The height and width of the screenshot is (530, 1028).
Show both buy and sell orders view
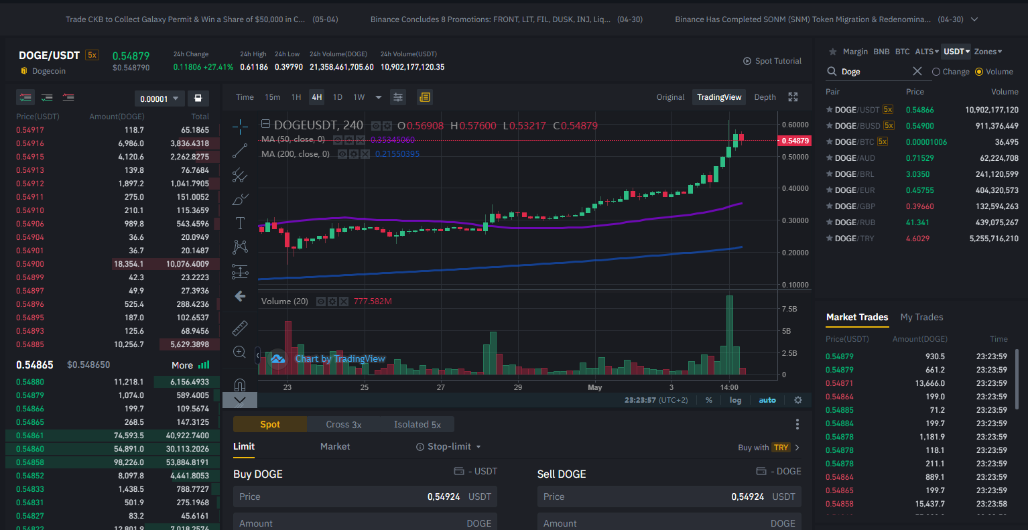click(x=25, y=98)
